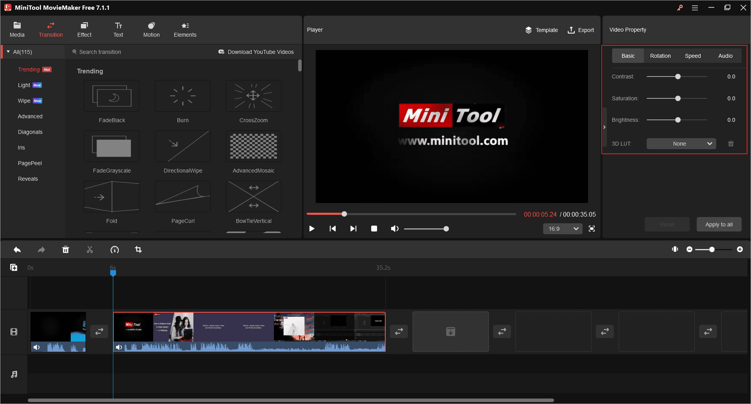Open Download YouTube Videos link
Image resolution: width=751 pixels, height=404 pixels.
[x=256, y=52]
